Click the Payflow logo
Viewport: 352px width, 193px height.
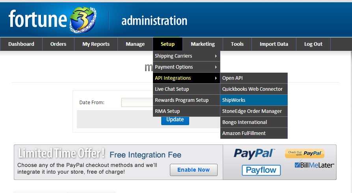coord(261,170)
